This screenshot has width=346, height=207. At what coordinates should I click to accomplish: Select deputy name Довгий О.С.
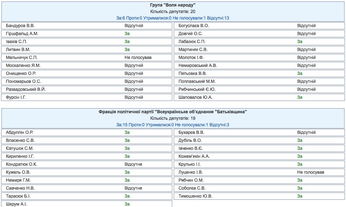[x=190, y=34]
